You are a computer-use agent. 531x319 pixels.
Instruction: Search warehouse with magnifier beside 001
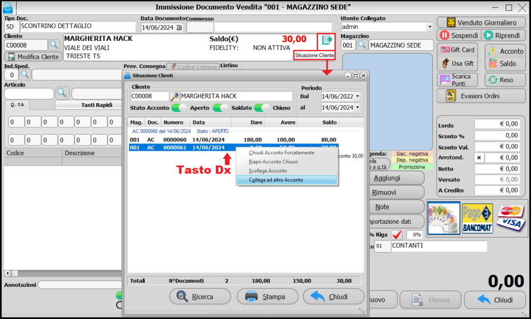coord(361,45)
